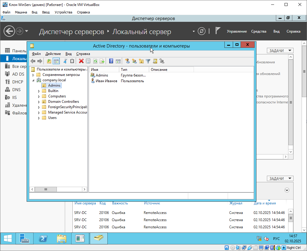Cut selection with the scissors icon
This screenshot has width=307, height=251.
(65, 61)
